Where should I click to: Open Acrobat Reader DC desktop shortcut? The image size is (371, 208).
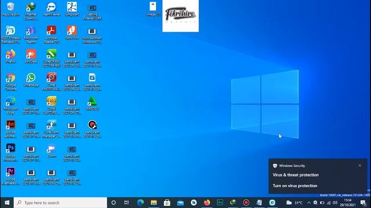click(x=52, y=35)
